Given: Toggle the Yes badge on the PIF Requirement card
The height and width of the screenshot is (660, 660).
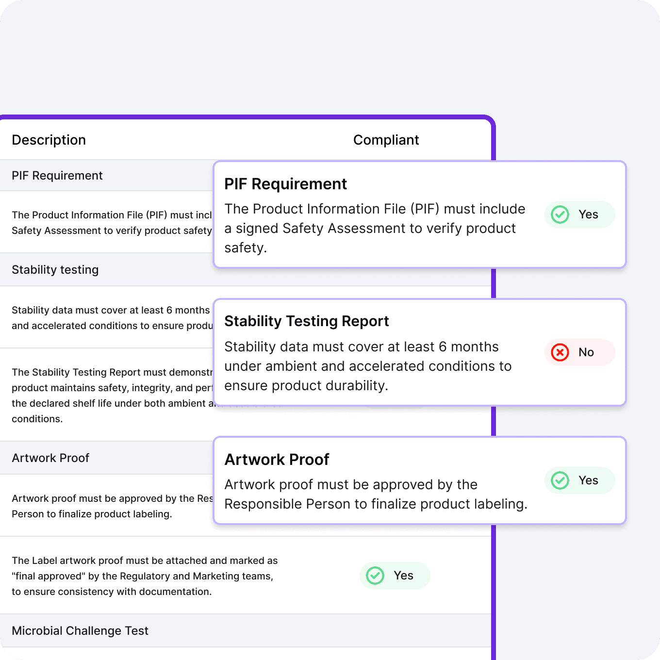Looking at the screenshot, I should click(579, 214).
